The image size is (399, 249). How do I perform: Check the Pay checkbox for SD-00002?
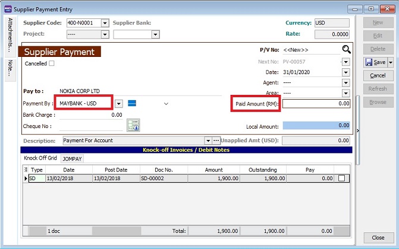click(341, 178)
